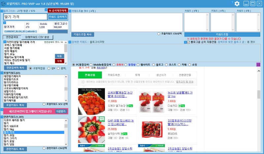Open 뉴뜨레 냉동딸기S product link
Viewport: 264px width, 154px height.
[180, 94]
